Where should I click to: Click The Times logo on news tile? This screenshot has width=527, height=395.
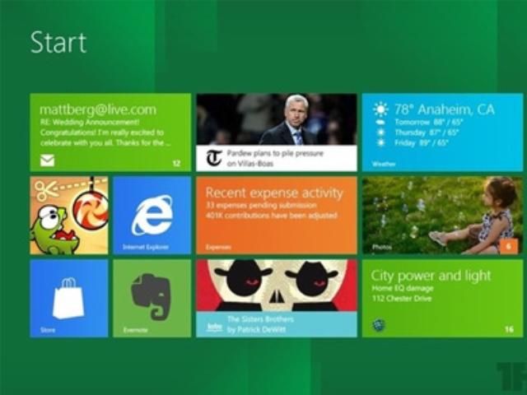tap(214, 158)
